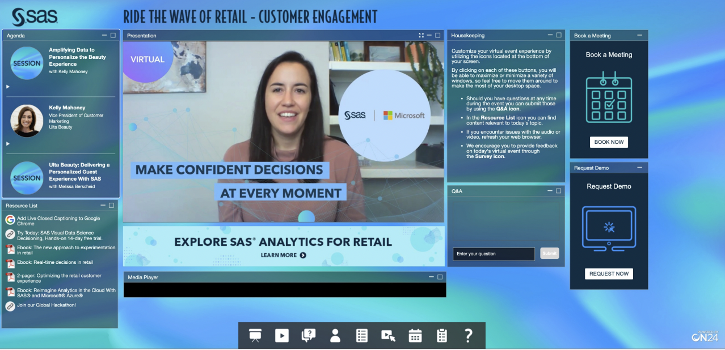Minimize the Media Player panel
This screenshot has height=350, width=725.
[x=432, y=277]
